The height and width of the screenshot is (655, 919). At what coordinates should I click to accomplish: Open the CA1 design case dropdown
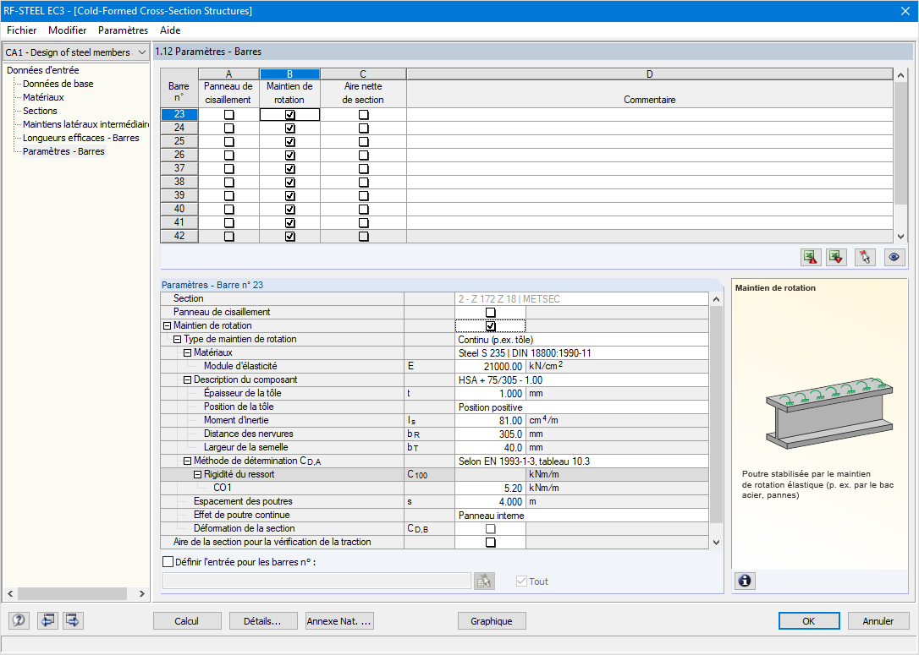pyautogui.click(x=142, y=52)
